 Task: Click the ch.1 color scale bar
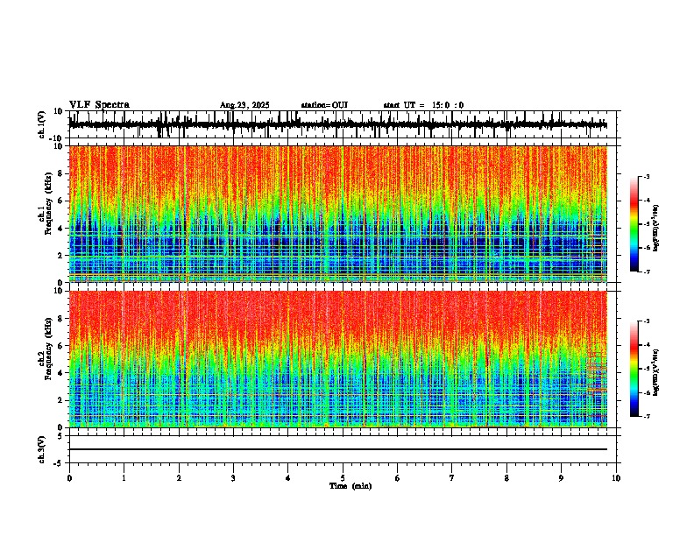click(634, 224)
